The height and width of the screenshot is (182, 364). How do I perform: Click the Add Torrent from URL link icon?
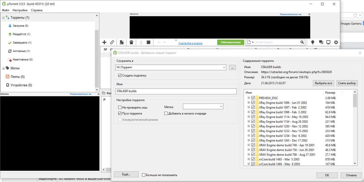click(x=112, y=42)
